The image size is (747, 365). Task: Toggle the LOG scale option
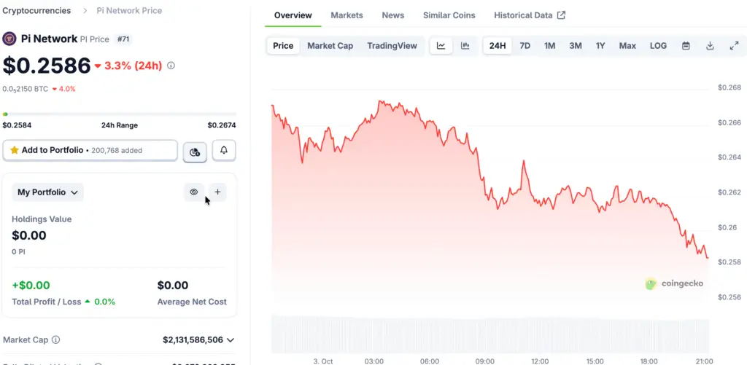(658, 46)
